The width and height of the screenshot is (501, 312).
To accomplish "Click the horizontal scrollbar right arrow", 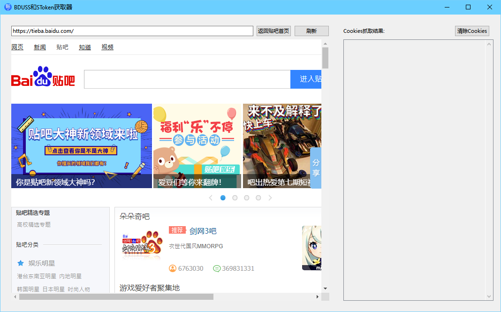I will 317,297.
